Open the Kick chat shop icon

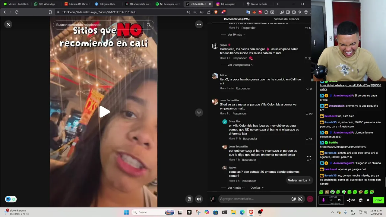pyautogui.click(x=361, y=200)
